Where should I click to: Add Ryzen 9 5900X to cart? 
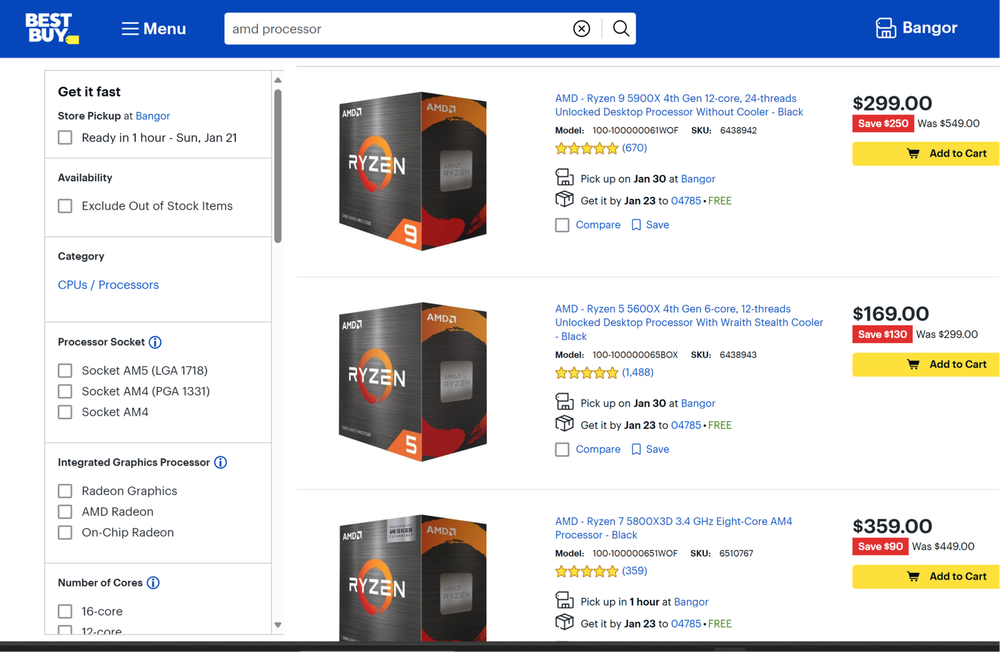(926, 154)
